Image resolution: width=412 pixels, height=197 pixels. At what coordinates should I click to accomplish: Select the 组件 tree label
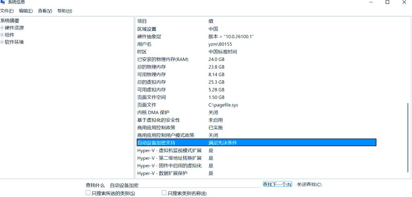[10, 35]
